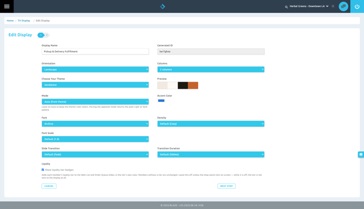Click the Edit Display heading

pos(20,35)
